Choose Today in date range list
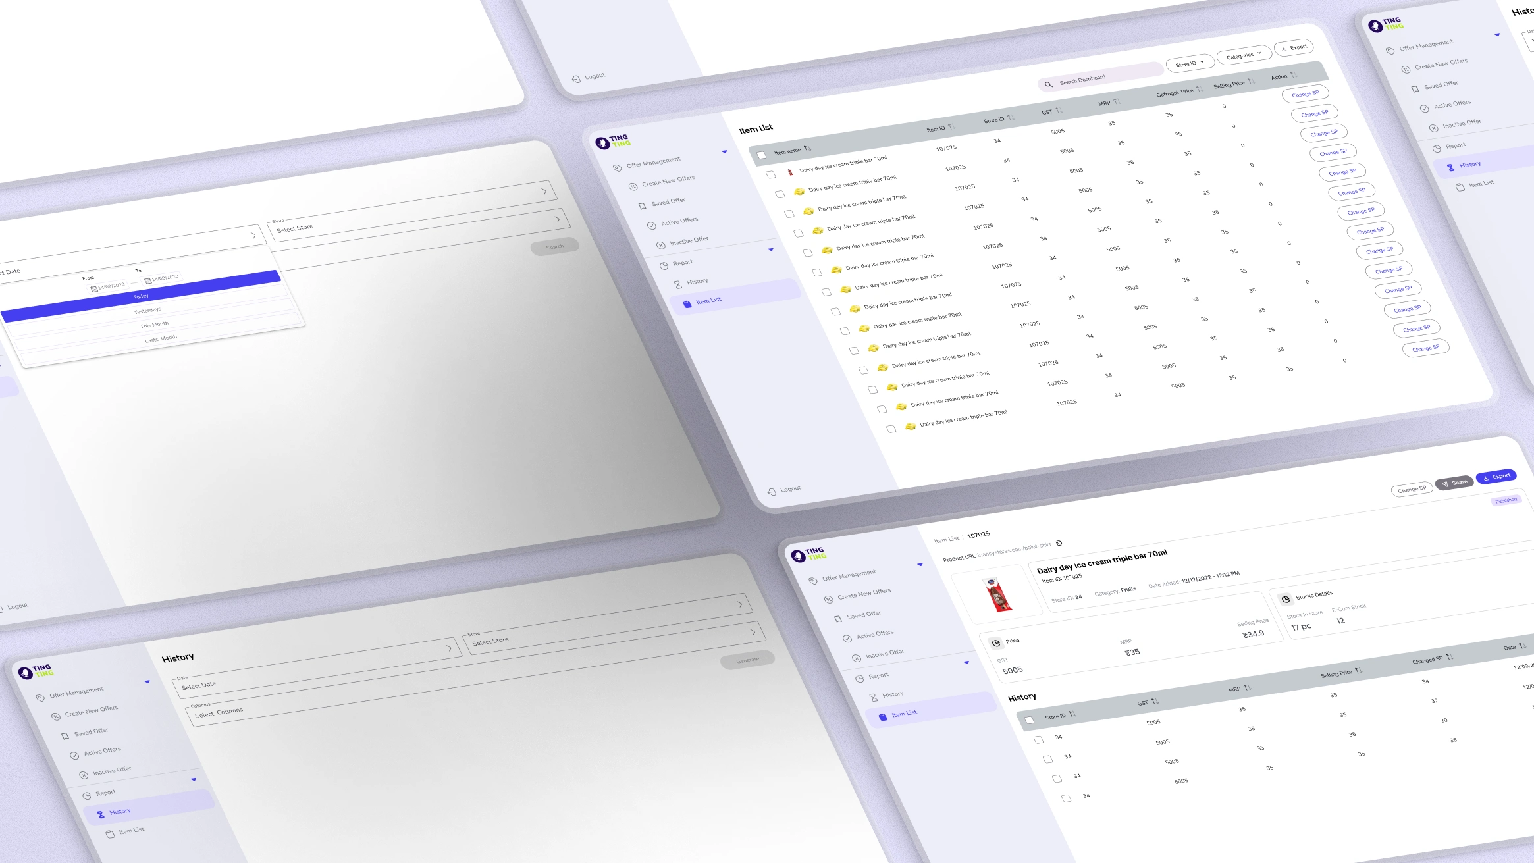 click(x=142, y=296)
